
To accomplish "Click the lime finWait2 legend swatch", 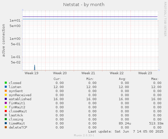I will point(6,107).
